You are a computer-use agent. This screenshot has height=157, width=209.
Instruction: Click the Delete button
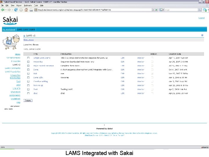(28, 101)
